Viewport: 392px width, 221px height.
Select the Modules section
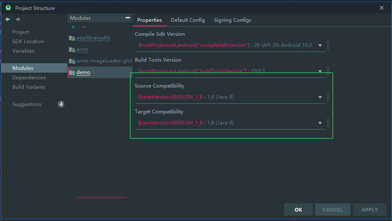pyautogui.click(x=34, y=68)
